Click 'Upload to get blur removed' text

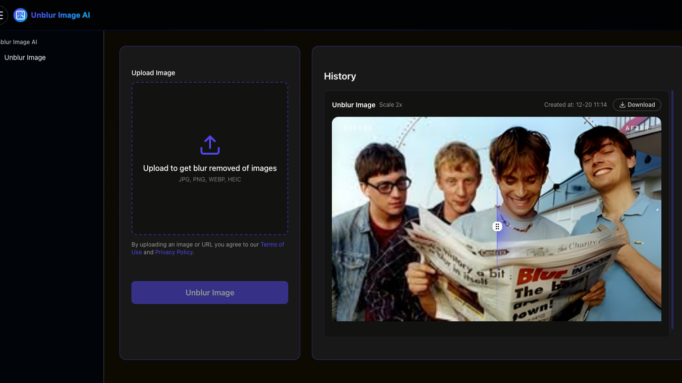pyautogui.click(x=210, y=168)
